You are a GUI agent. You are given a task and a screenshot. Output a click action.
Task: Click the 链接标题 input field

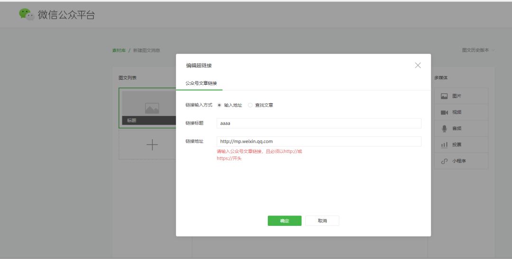319,123
